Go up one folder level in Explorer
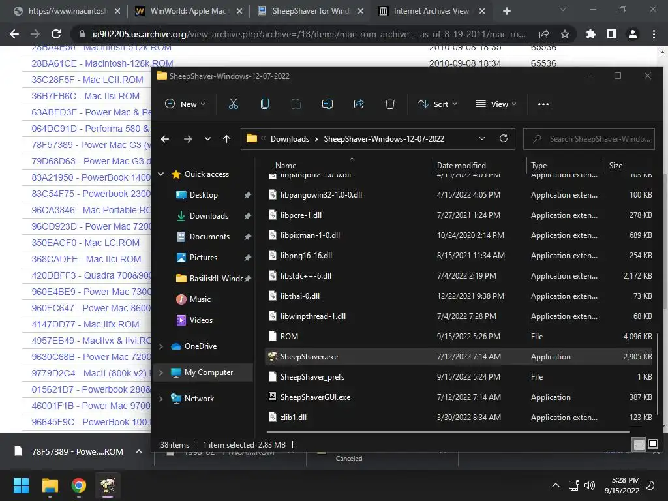668x501 pixels. click(226, 139)
